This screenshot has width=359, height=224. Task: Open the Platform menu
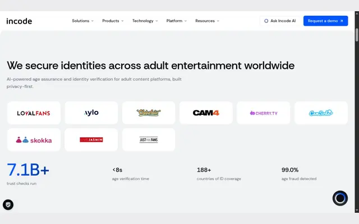[x=176, y=21]
